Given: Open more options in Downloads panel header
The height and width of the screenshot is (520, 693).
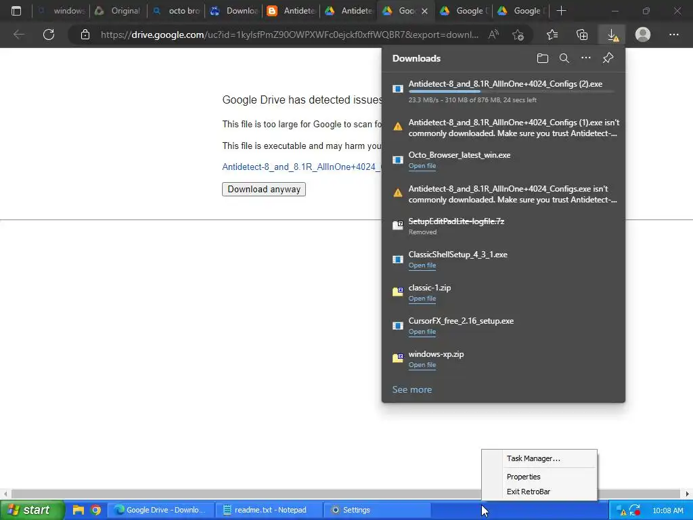Looking at the screenshot, I should point(585,58).
